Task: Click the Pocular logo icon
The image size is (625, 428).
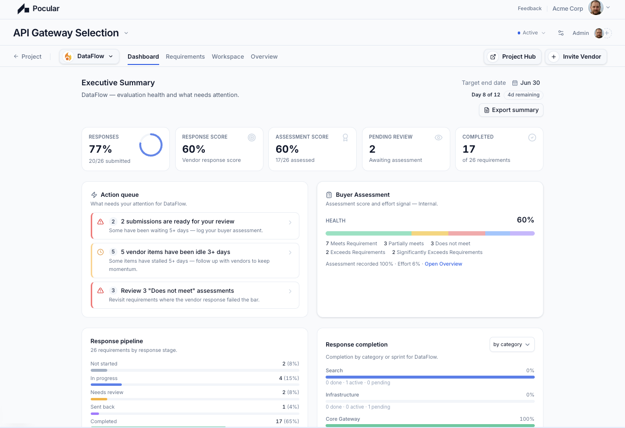Action: click(23, 9)
